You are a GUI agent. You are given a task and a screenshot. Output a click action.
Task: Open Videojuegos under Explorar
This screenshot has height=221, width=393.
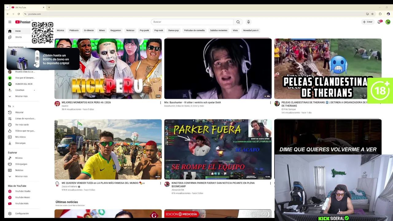(x=21, y=164)
